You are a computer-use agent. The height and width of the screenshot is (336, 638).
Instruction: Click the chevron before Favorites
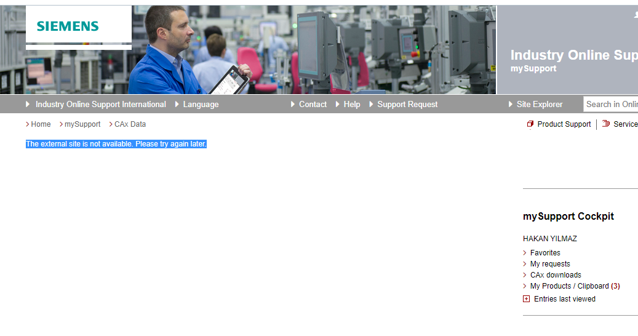pyautogui.click(x=524, y=252)
